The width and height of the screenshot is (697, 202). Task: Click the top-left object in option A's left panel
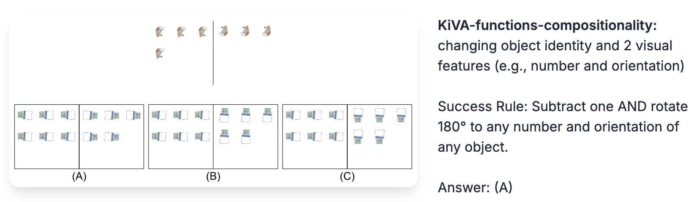click(25, 115)
